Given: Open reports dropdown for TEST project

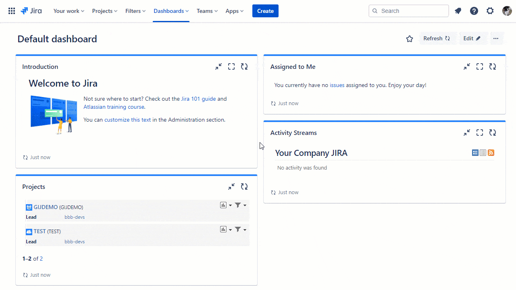Looking at the screenshot, I should tap(226, 229).
